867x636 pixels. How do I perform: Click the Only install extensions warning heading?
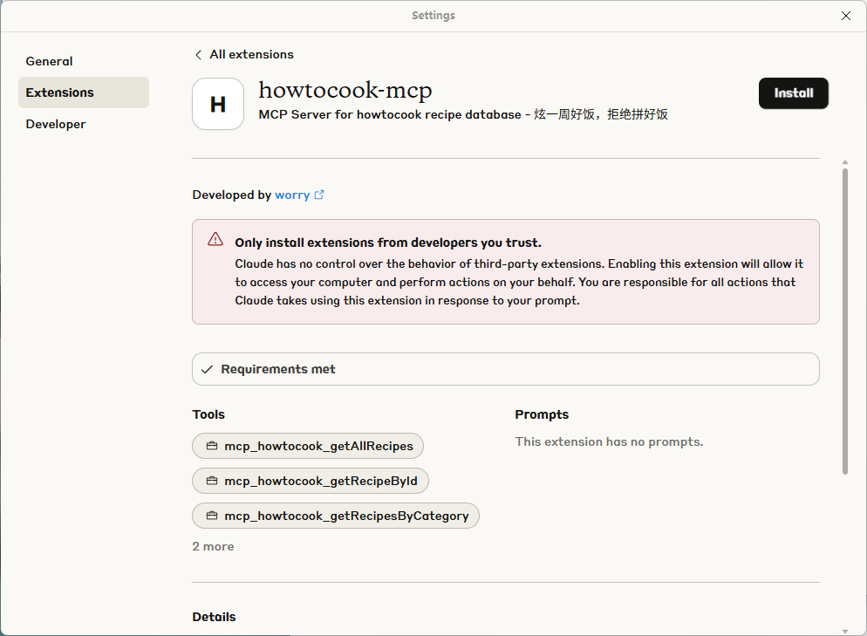[388, 243]
